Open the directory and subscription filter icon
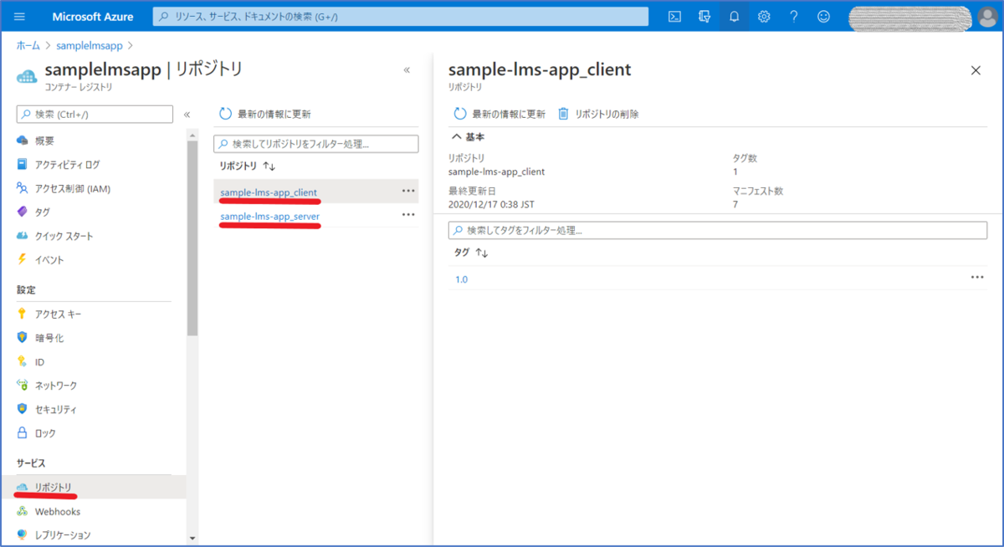The image size is (1004, 547). point(704,17)
